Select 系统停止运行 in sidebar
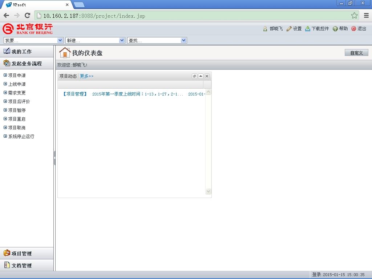Viewport: 372px width, 279px height. coord(21,137)
